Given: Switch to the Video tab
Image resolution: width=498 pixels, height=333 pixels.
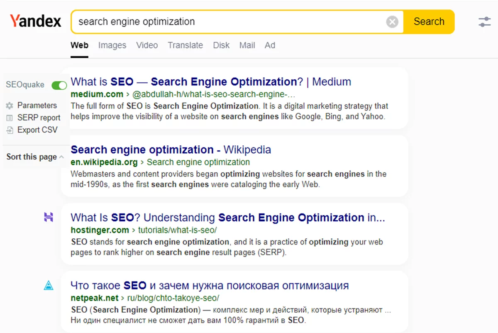Looking at the screenshot, I should [x=147, y=45].
